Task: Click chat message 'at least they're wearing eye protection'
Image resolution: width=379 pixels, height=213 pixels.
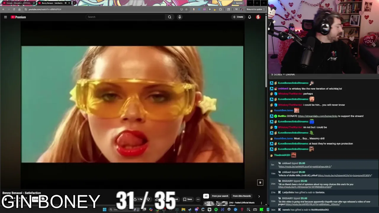Action: pos(331,144)
